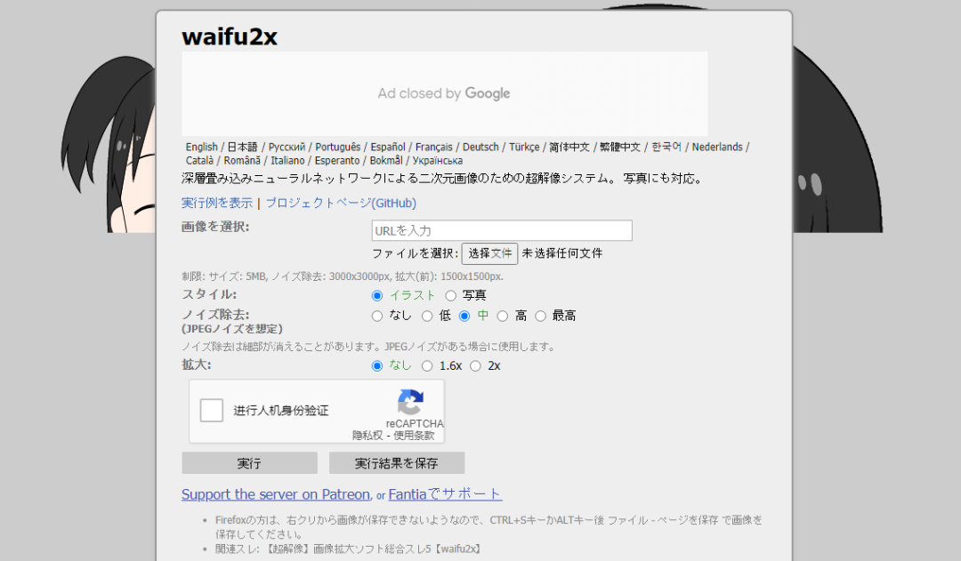Click the 拡大: label
The image size is (961, 561).
tap(196, 365)
